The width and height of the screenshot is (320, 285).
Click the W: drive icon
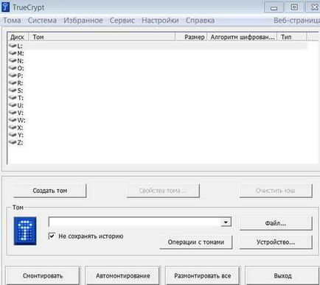[13, 119]
